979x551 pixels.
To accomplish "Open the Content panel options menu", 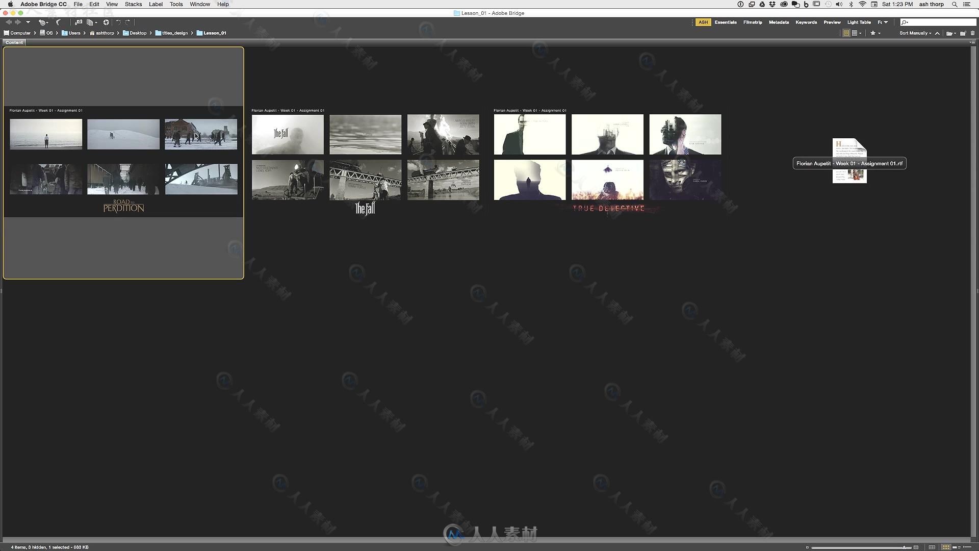I will (x=973, y=42).
